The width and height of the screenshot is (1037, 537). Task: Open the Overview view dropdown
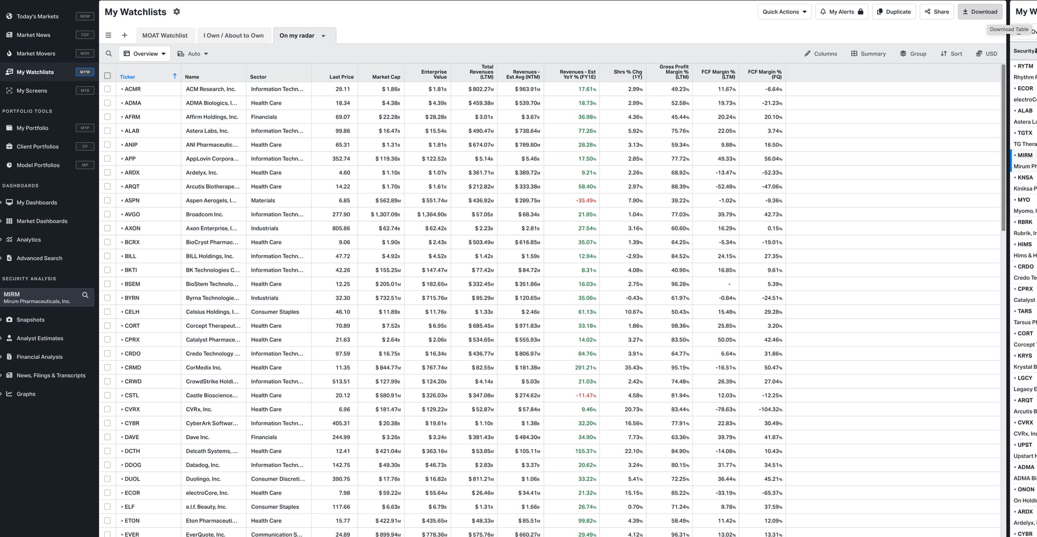[x=145, y=54]
